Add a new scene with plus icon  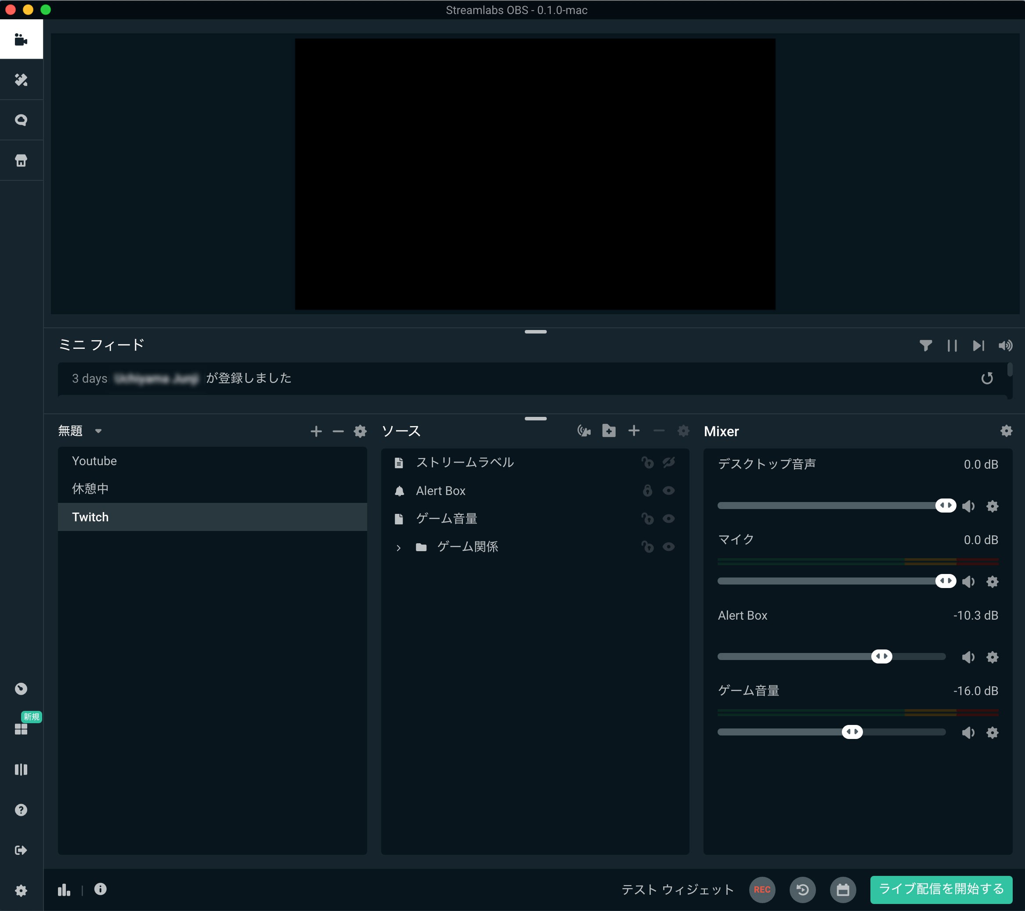(316, 431)
